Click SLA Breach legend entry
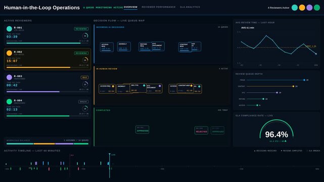Image resolution: width=324 pixels, height=182 pixels. click(313, 151)
